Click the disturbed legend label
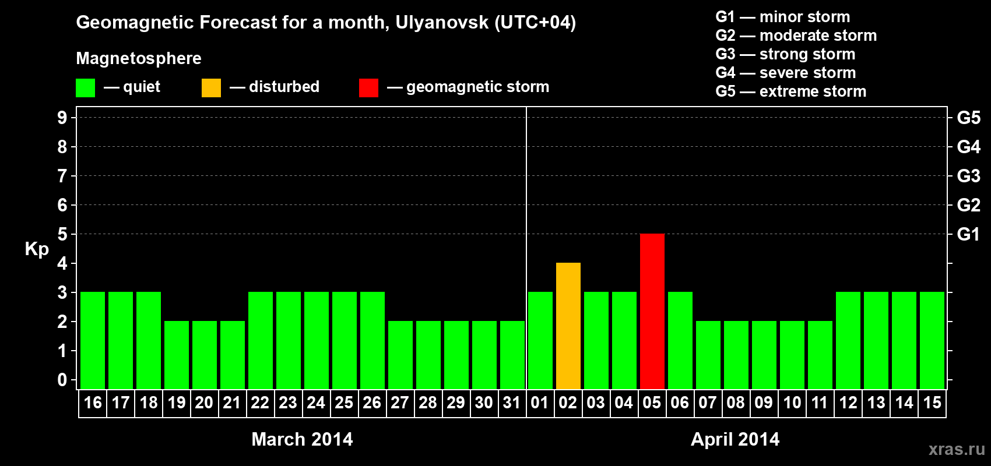Screen dimensions: 991x466 tap(284, 87)
